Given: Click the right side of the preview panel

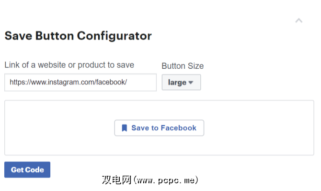Looking at the screenshot, I should tap(268, 128).
